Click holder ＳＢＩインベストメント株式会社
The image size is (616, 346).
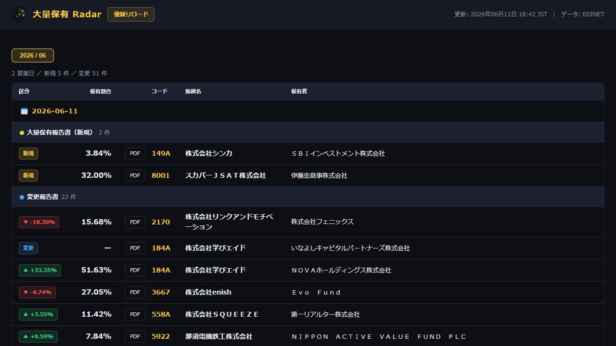pyautogui.click(x=338, y=153)
